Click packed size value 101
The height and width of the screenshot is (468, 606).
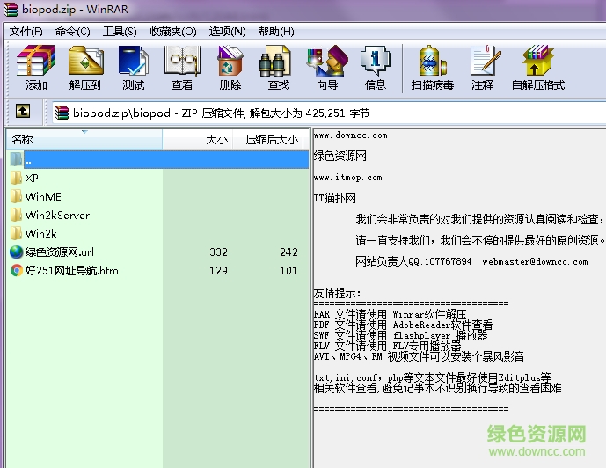tap(288, 271)
